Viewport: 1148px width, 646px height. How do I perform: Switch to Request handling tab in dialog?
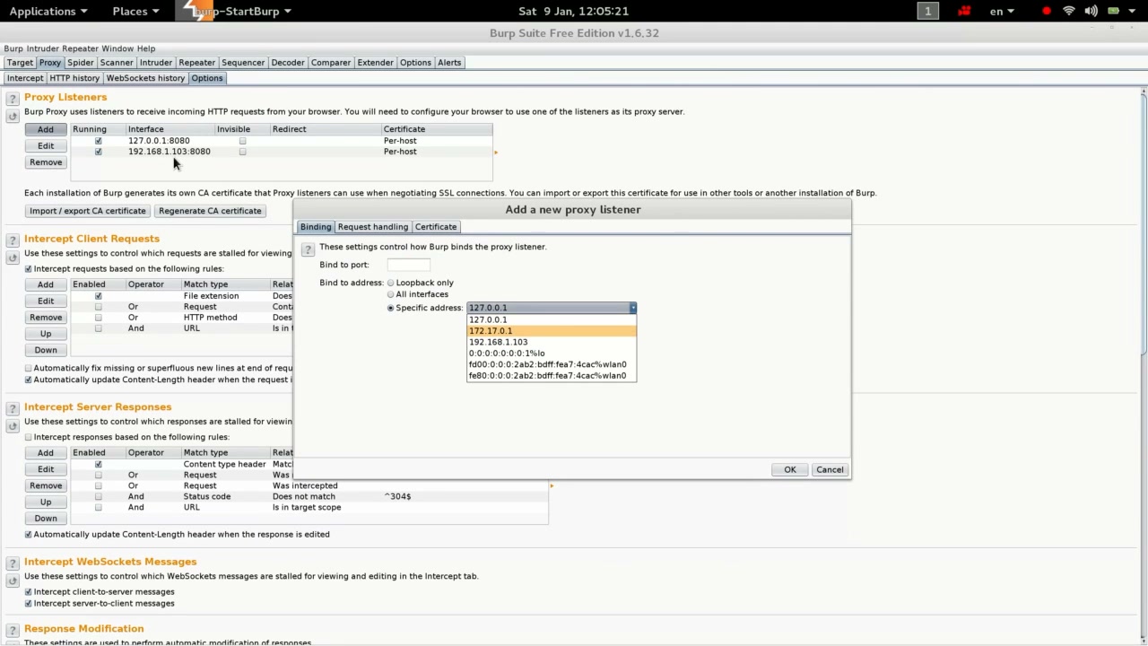tap(372, 227)
